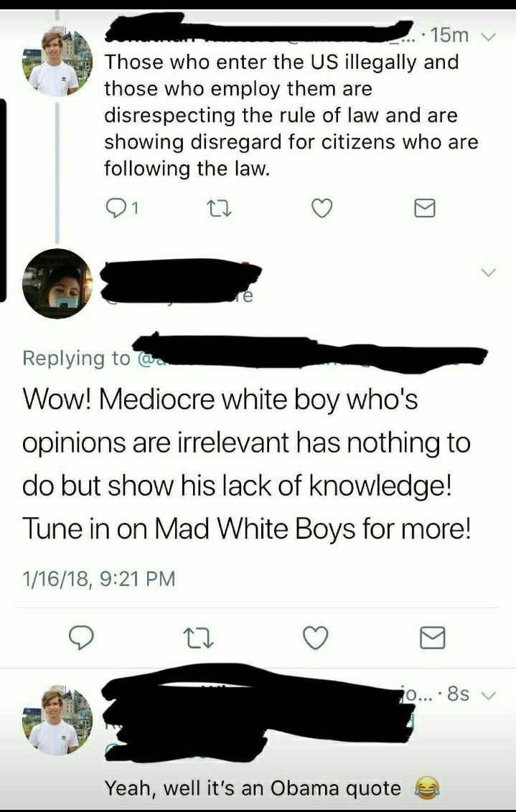Like the first tweet about rule of law
516x812 pixels.
tap(322, 208)
